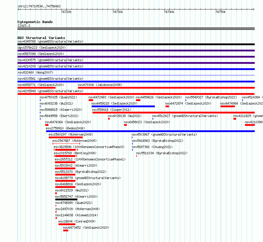263x242 pixels.
Task: Click the red bar of nsv6458771
Action: 37,88
